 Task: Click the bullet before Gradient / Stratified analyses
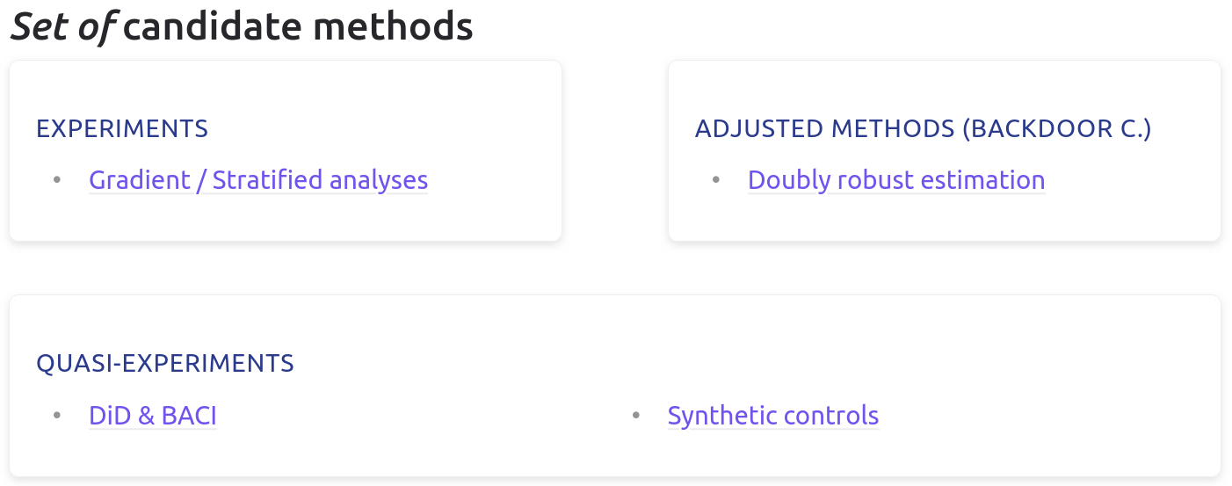tap(57, 180)
